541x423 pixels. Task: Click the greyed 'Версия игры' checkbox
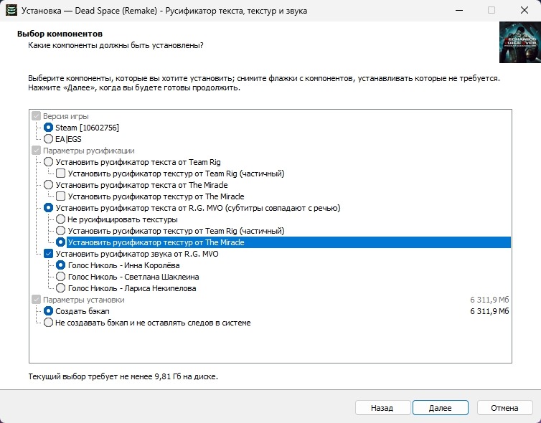pyautogui.click(x=36, y=116)
